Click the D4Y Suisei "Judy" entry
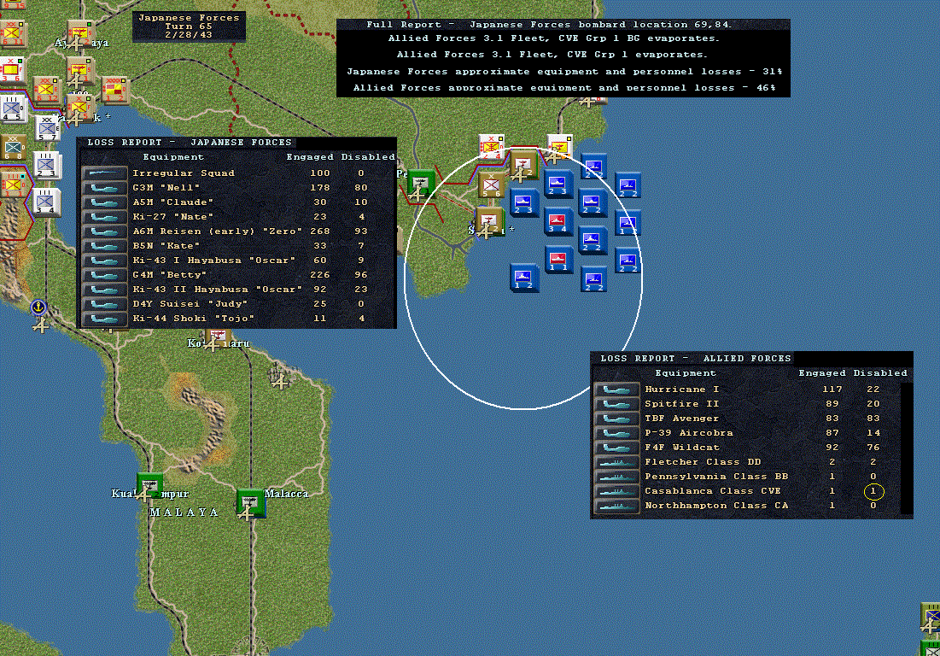The width and height of the screenshot is (940, 656). pos(190,304)
